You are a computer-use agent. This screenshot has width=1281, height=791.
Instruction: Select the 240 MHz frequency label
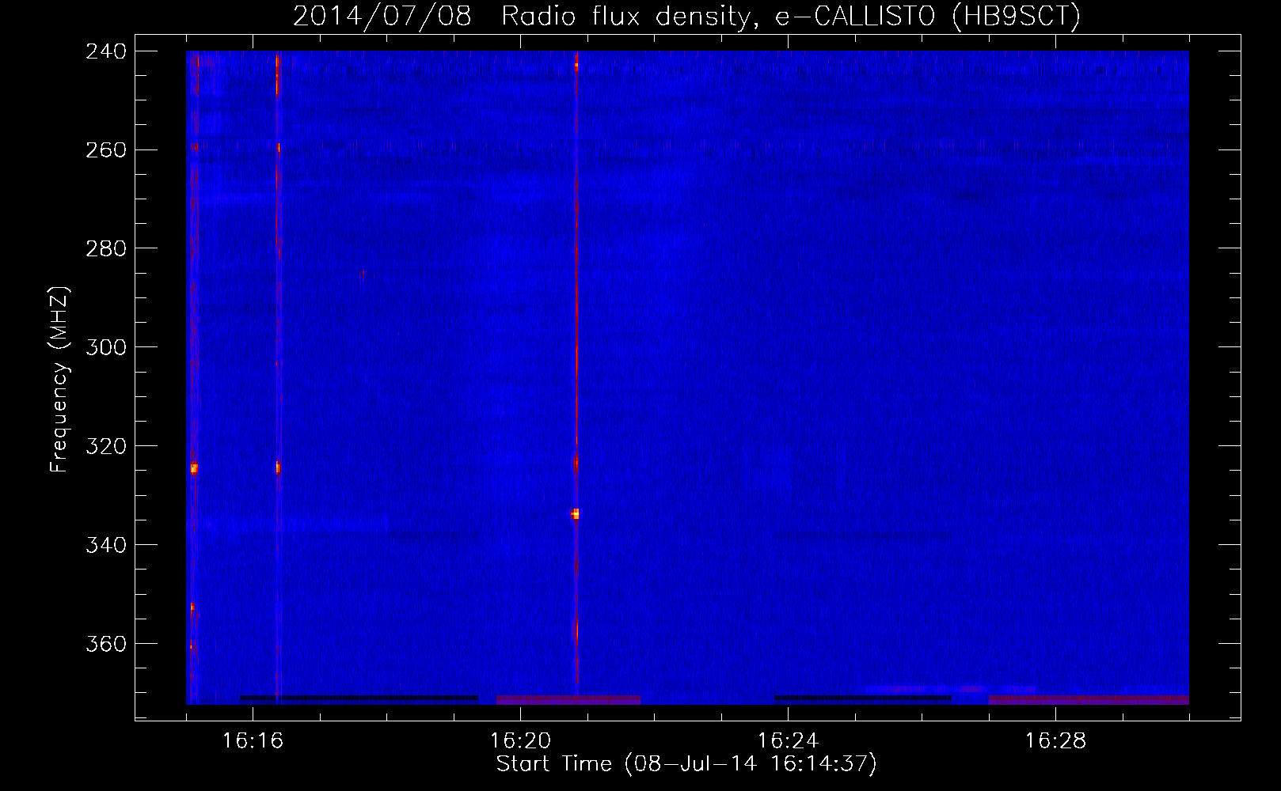pyautogui.click(x=106, y=51)
